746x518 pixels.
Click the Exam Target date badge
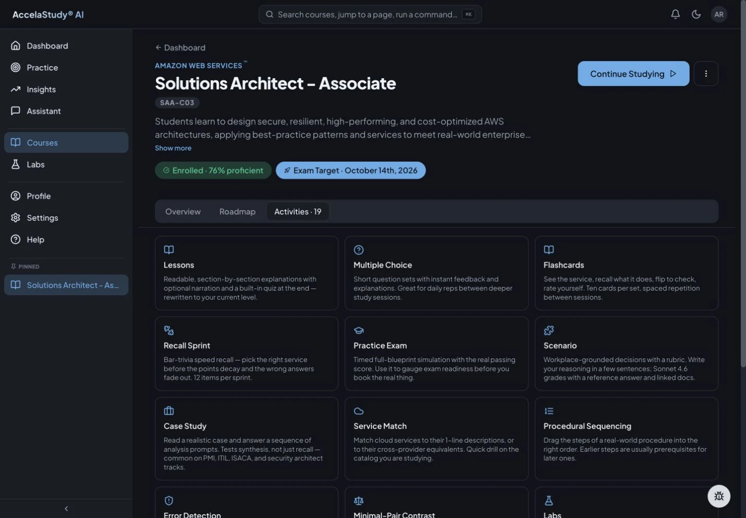click(351, 170)
